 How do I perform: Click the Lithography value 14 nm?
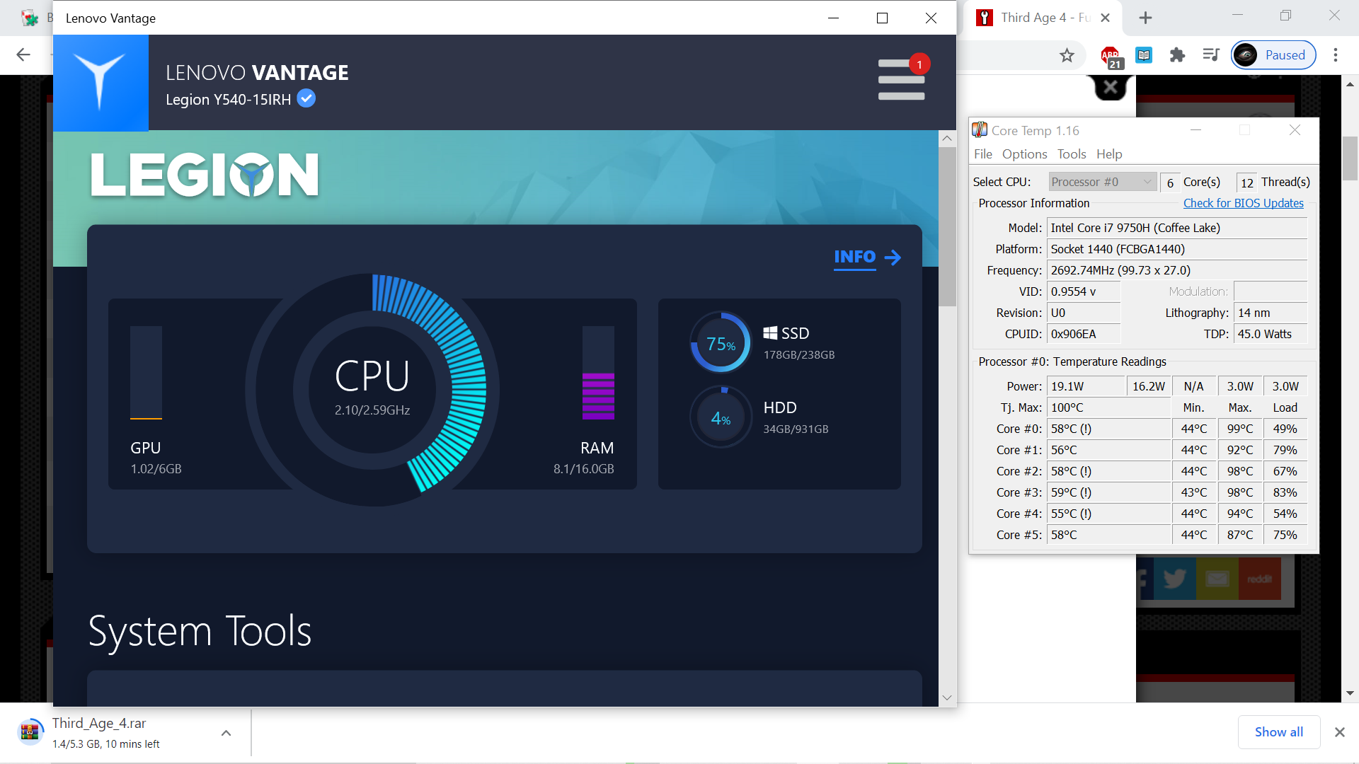[1271, 313]
